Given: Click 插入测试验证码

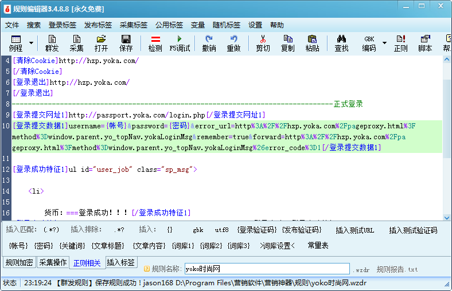Looking at the screenshot, I should [x=413, y=230].
